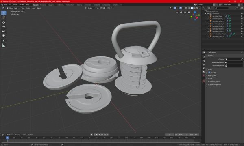Hide Kettlebell_Base using its eye icon

pyautogui.click(x=242, y=16)
